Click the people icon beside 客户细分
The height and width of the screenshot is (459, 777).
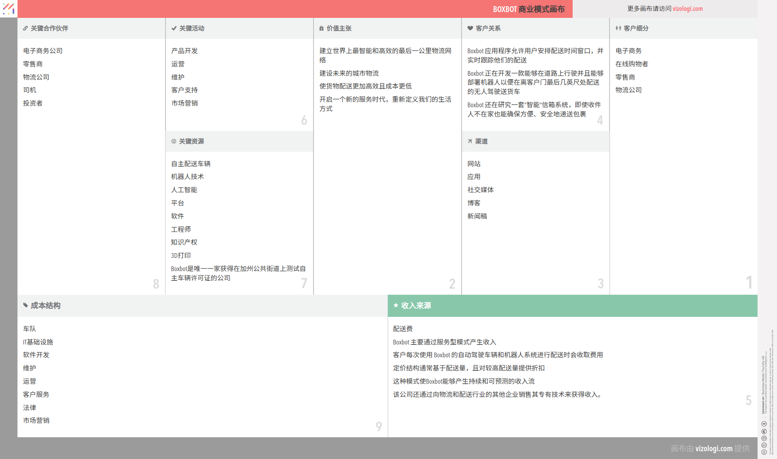[618, 28]
